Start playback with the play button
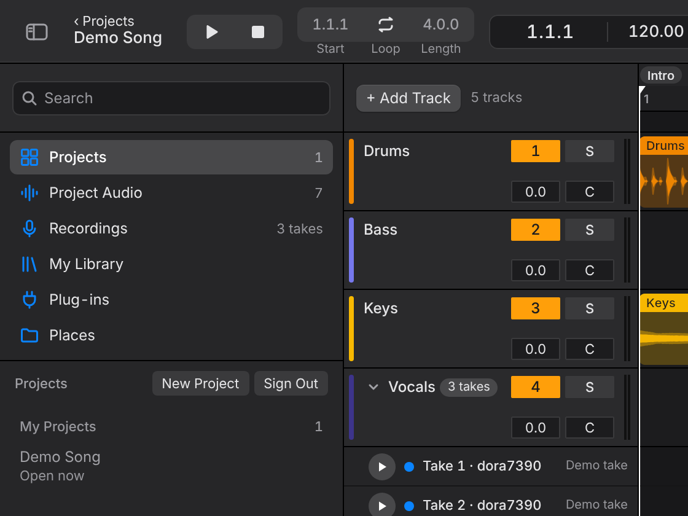The image size is (688, 516). click(212, 32)
